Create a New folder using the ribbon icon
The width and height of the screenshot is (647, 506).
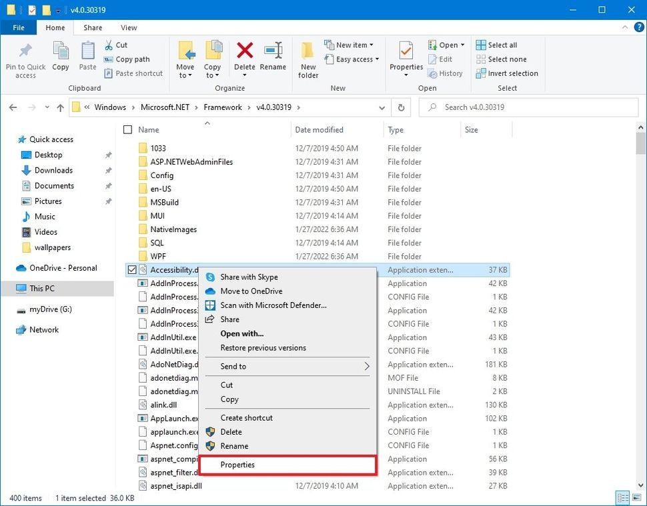[x=307, y=59]
